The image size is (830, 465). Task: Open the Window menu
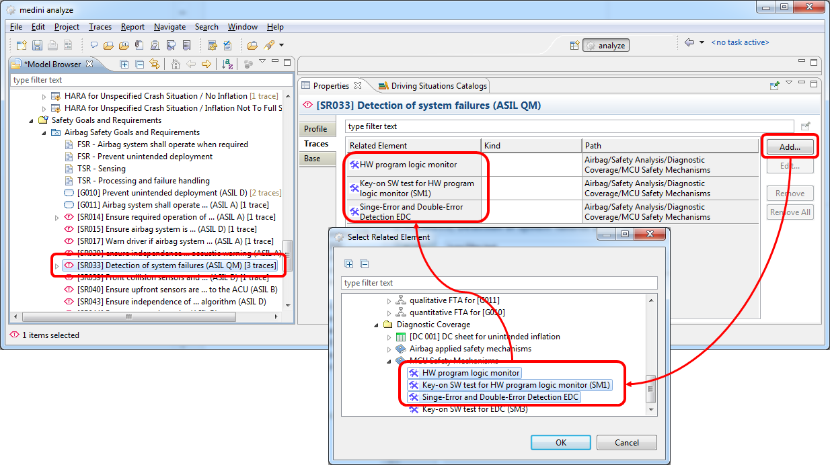pyautogui.click(x=242, y=27)
